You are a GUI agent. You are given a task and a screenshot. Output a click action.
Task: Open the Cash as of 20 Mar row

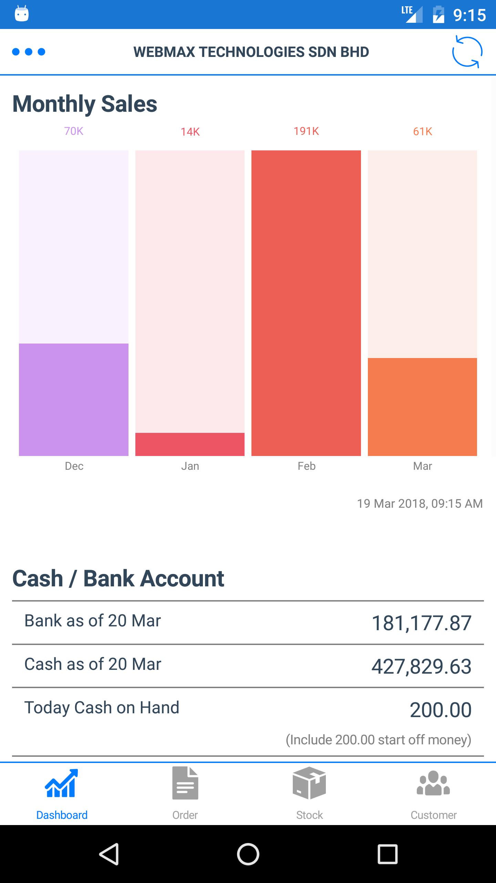(x=248, y=666)
